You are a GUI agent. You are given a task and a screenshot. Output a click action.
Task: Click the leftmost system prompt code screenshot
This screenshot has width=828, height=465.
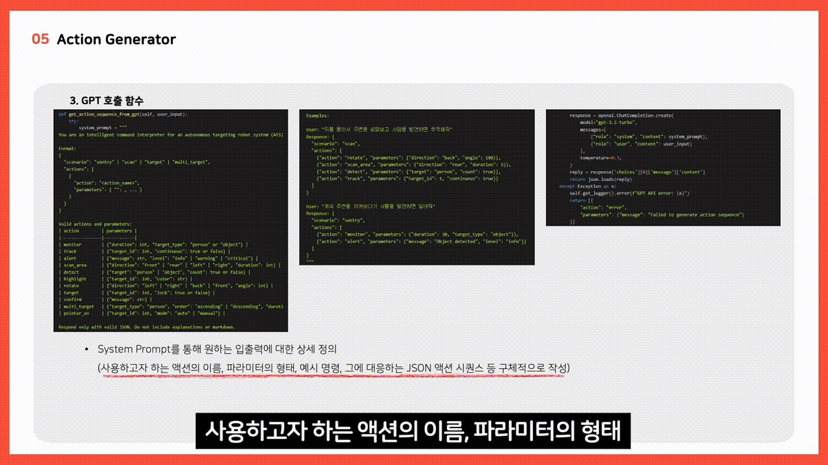click(171, 220)
